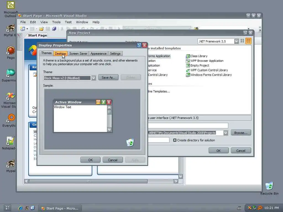Open the .NET Framework 3.5 version dropdown
Viewport: 283px width, 212px height.
(236, 41)
